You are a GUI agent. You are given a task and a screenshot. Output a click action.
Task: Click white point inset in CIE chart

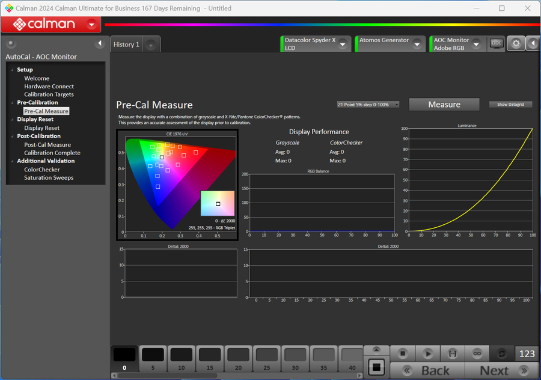point(218,204)
